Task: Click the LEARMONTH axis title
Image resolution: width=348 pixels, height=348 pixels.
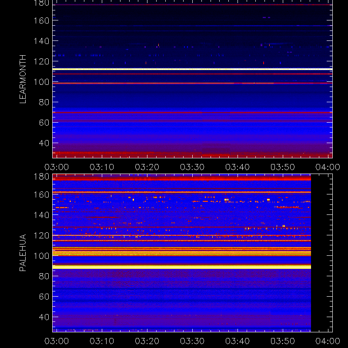Action: (23, 79)
